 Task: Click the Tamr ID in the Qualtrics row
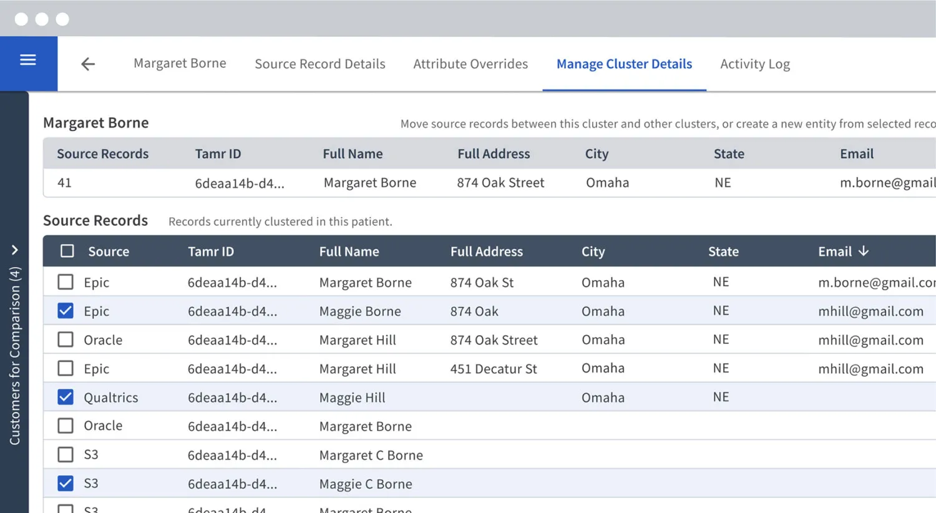pyautogui.click(x=232, y=398)
